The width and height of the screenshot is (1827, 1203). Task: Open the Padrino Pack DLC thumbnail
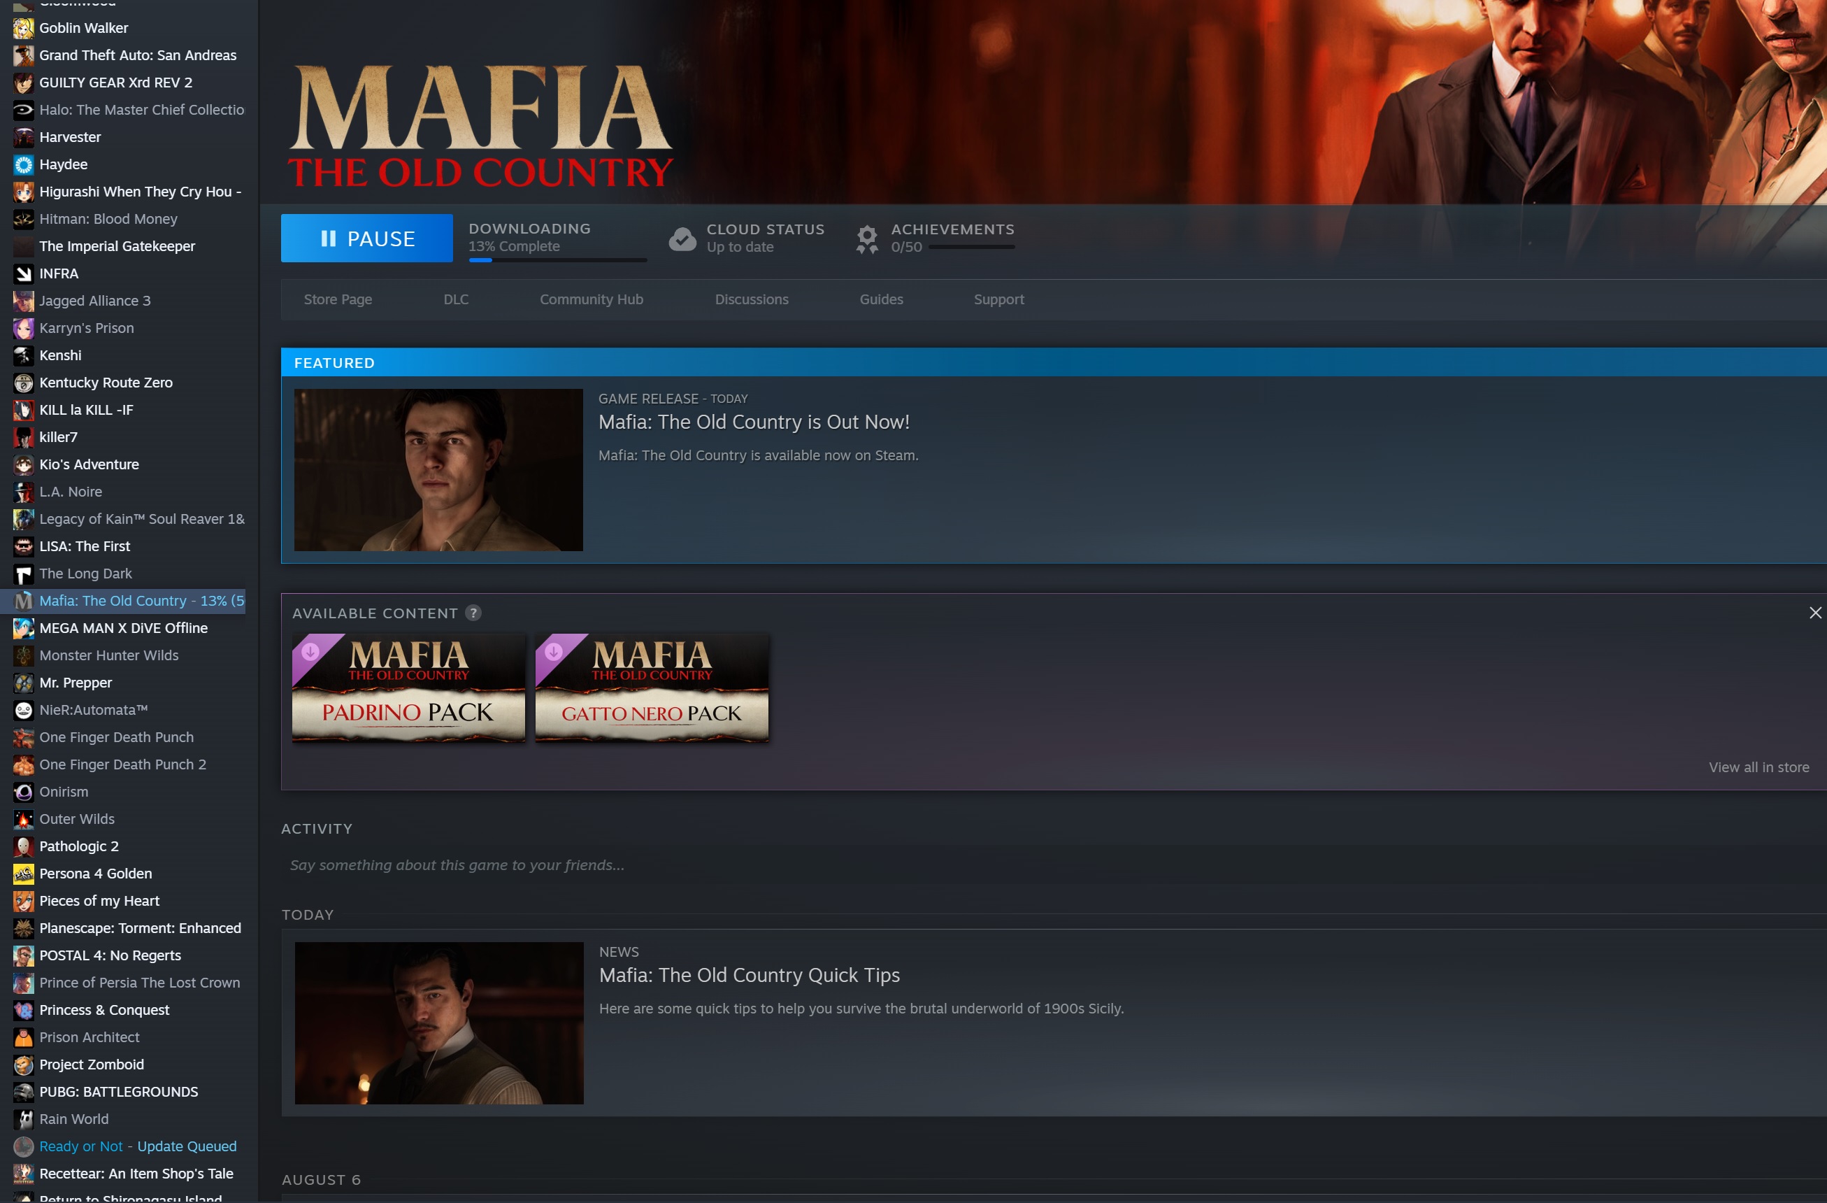pos(408,688)
